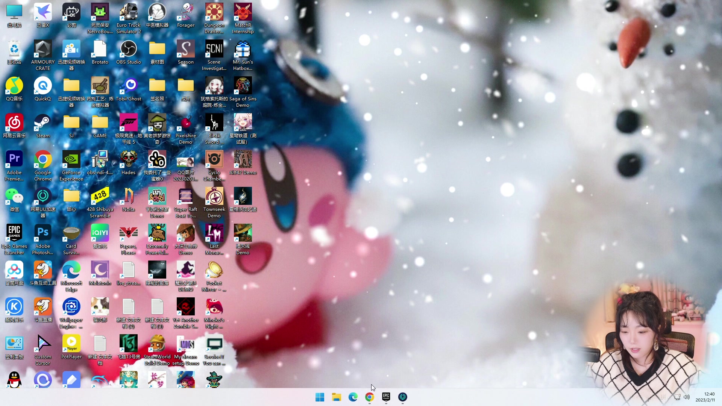Image resolution: width=722 pixels, height=406 pixels.
Task: Select the QQ音乐 shortcut
Action: 14,89
